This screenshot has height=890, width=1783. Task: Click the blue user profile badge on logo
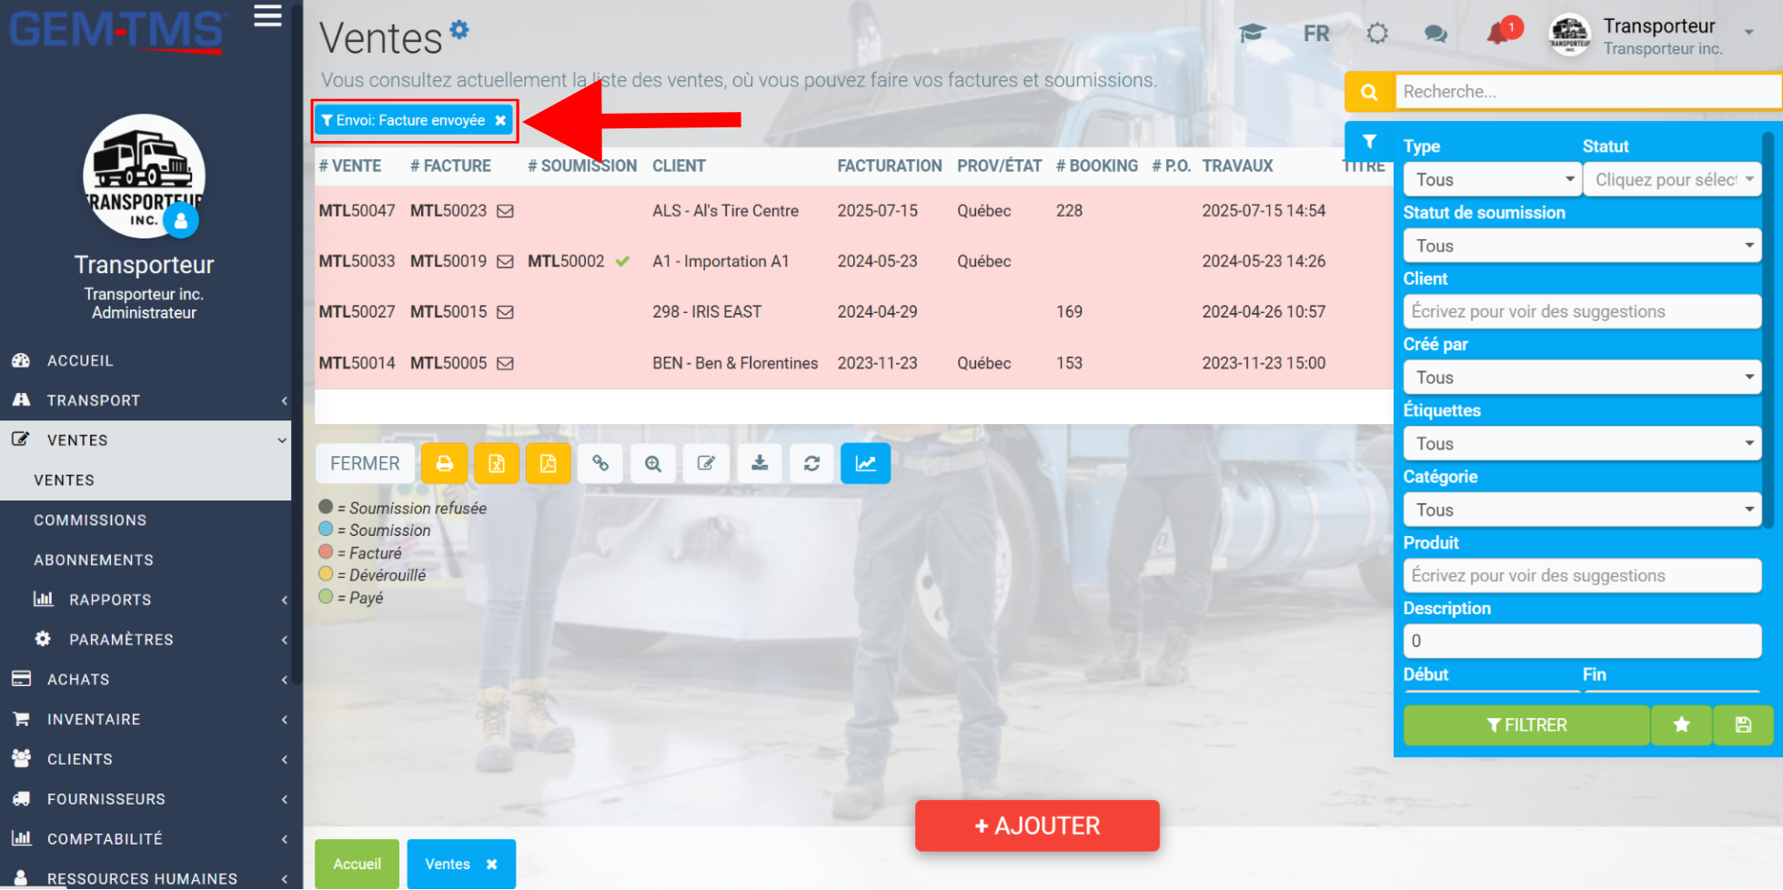tap(181, 220)
